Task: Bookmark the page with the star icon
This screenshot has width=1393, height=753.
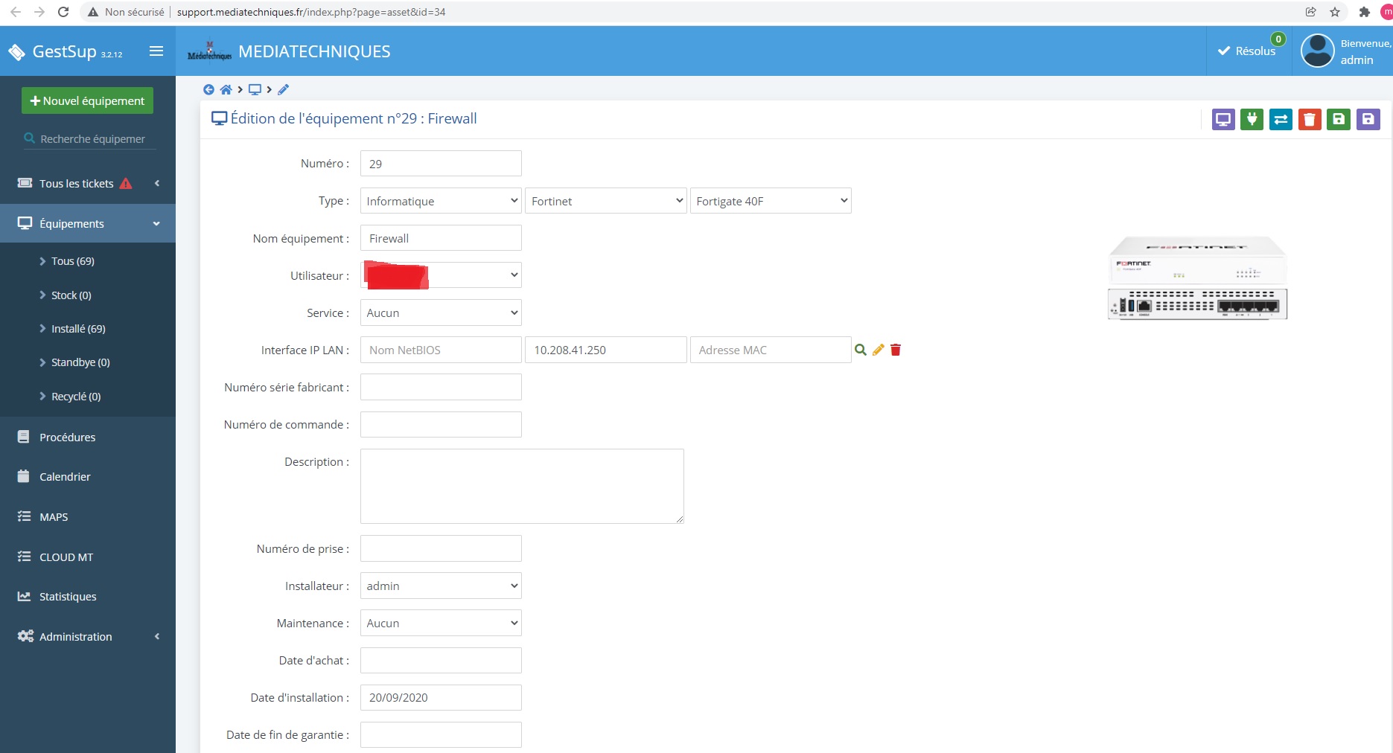Action: click(x=1335, y=12)
